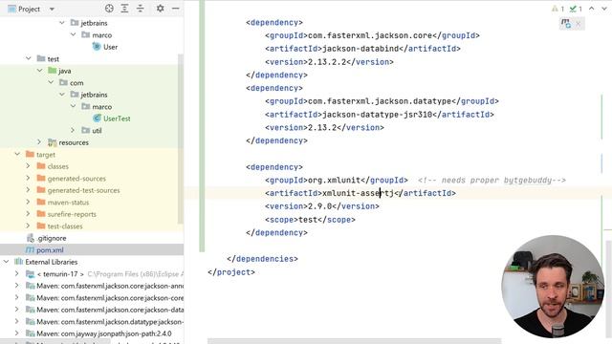612x344 pixels.
Task: Click Select Opened File locate icon
Action: tap(109, 9)
